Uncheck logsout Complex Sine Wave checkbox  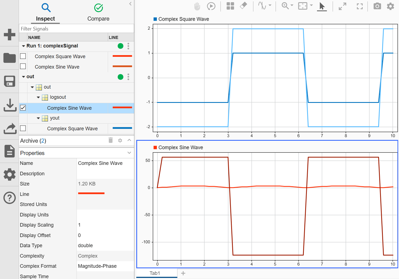(x=23, y=108)
